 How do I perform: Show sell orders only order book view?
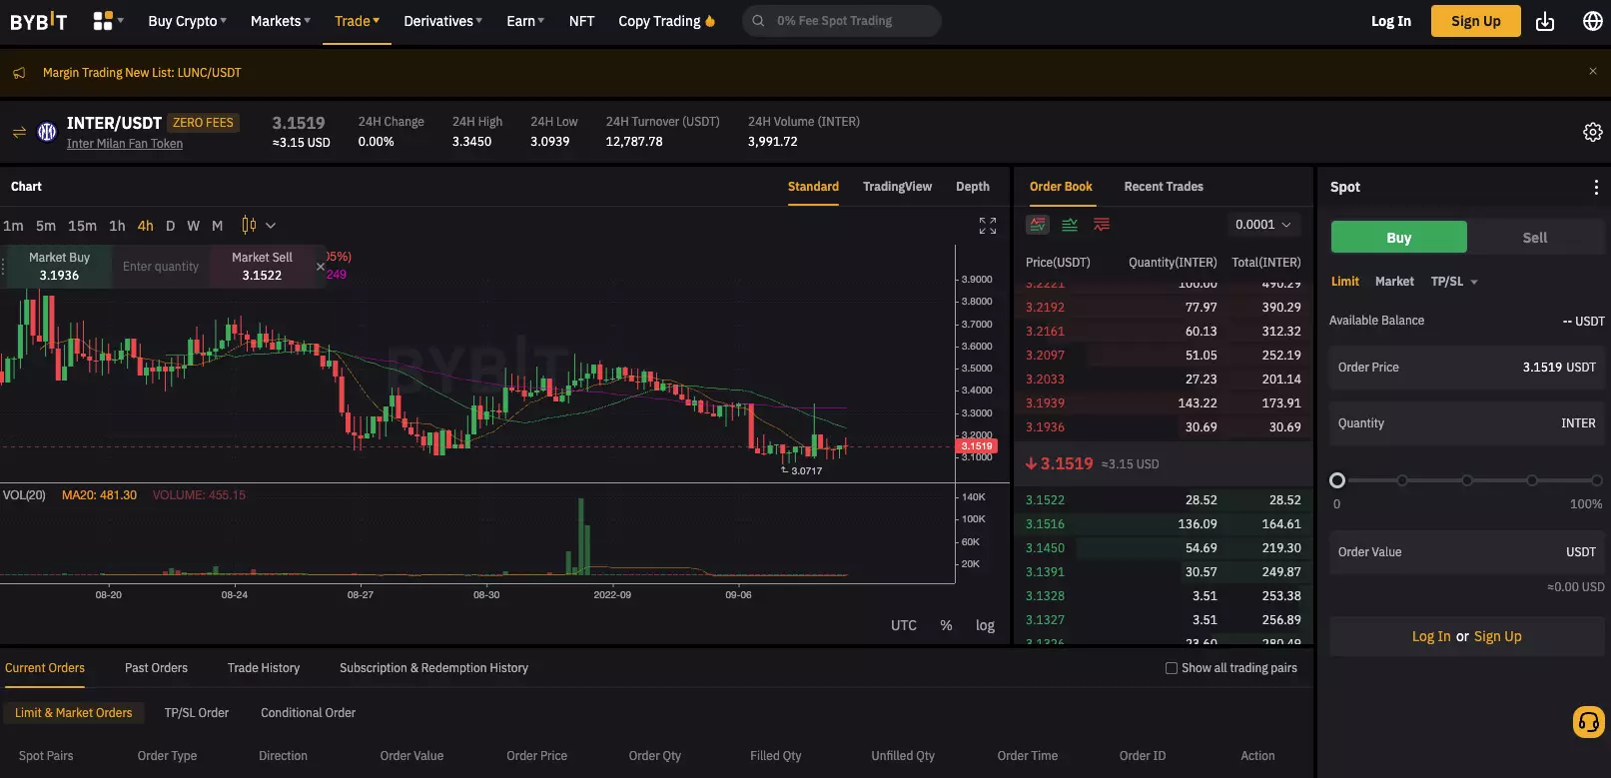[x=1102, y=225]
